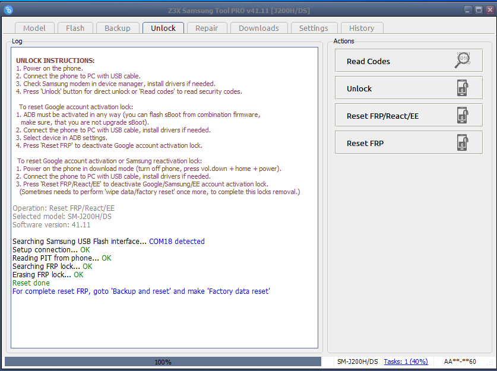Viewport: 497px width, 371px height.
Task: Click '3. Select device in ADB settings.' line
Action: click(62, 138)
